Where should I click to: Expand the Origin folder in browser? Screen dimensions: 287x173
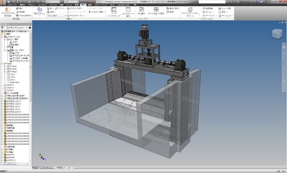point(2,64)
